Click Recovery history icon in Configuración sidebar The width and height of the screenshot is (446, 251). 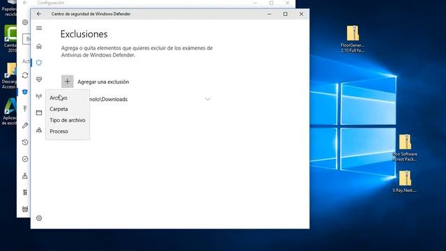click(25, 142)
